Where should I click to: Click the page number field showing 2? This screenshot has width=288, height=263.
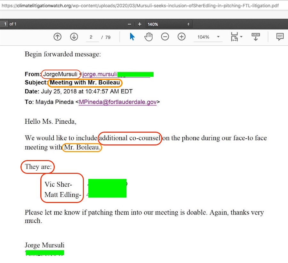click(92, 37)
